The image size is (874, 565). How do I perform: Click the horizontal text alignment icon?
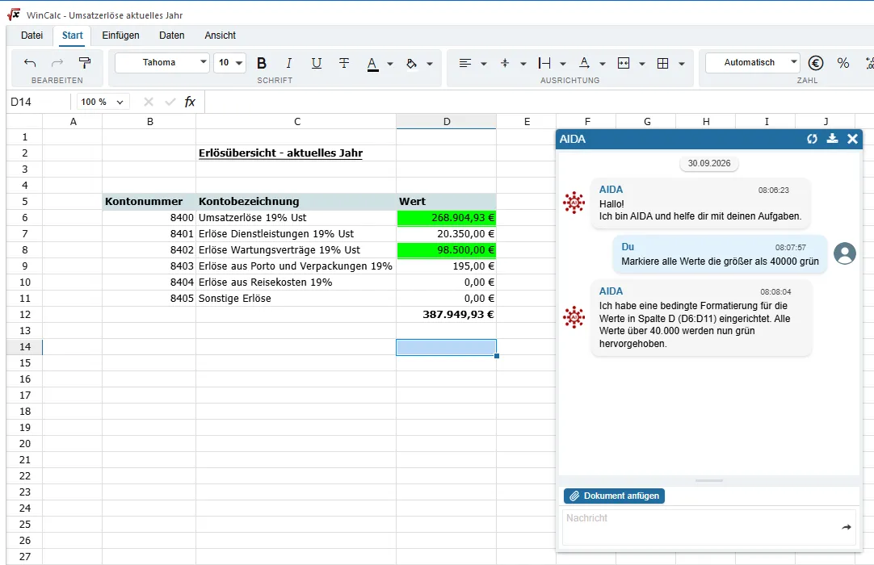[x=465, y=63]
